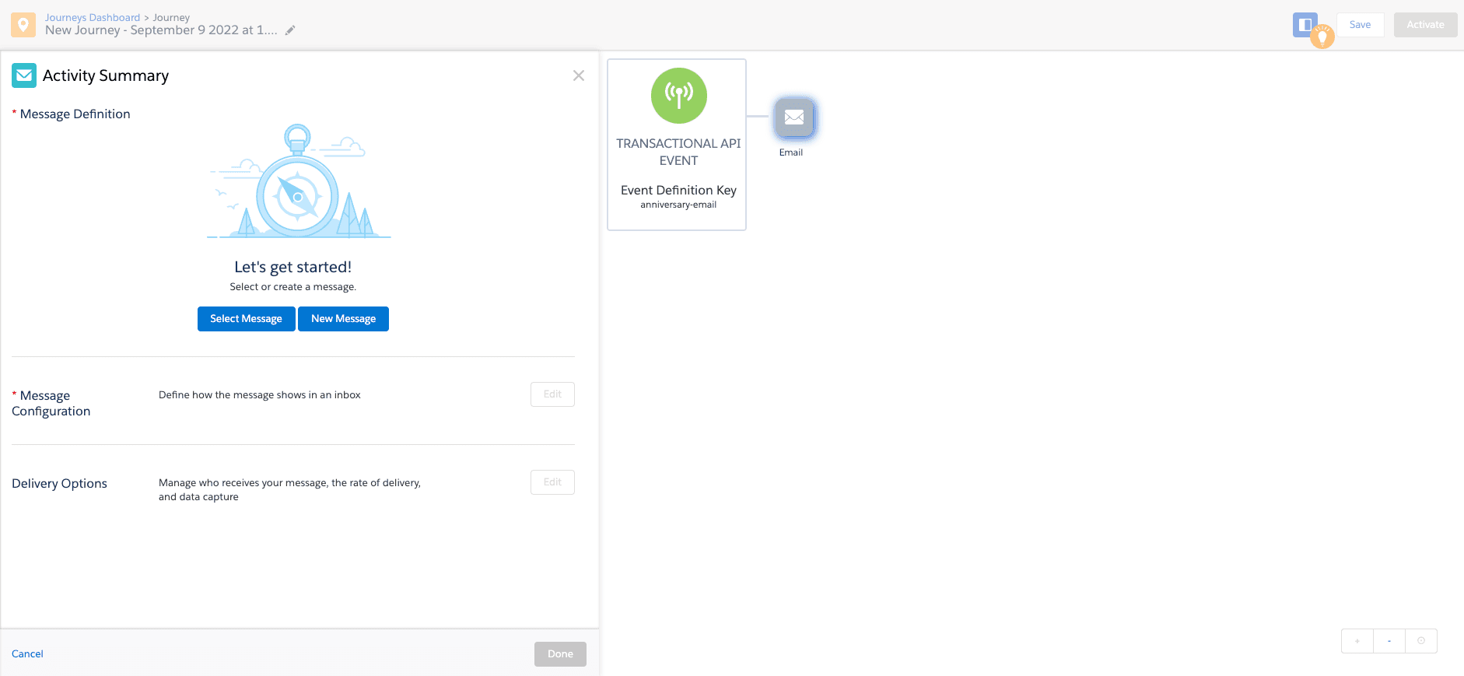Click the orange journey location pin icon
The width and height of the screenshot is (1464, 676).
(23, 24)
